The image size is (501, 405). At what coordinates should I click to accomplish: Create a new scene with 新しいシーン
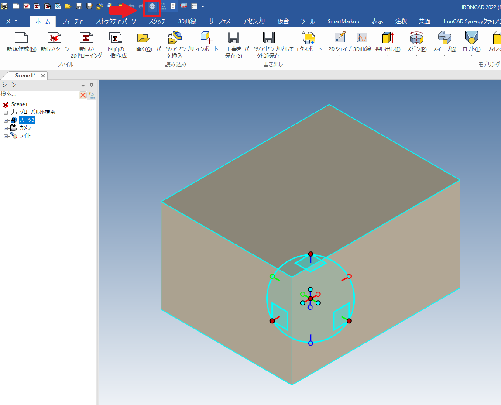tap(55, 38)
